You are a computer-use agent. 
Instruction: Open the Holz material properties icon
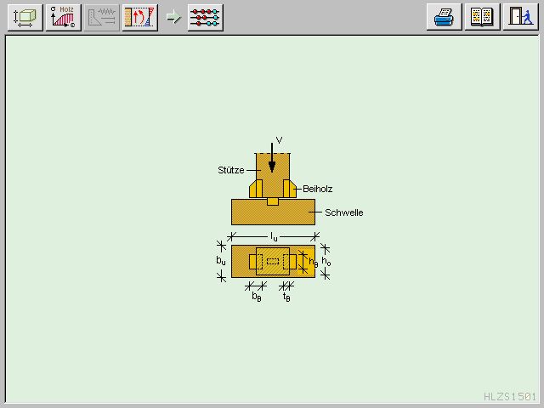[x=65, y=17]
